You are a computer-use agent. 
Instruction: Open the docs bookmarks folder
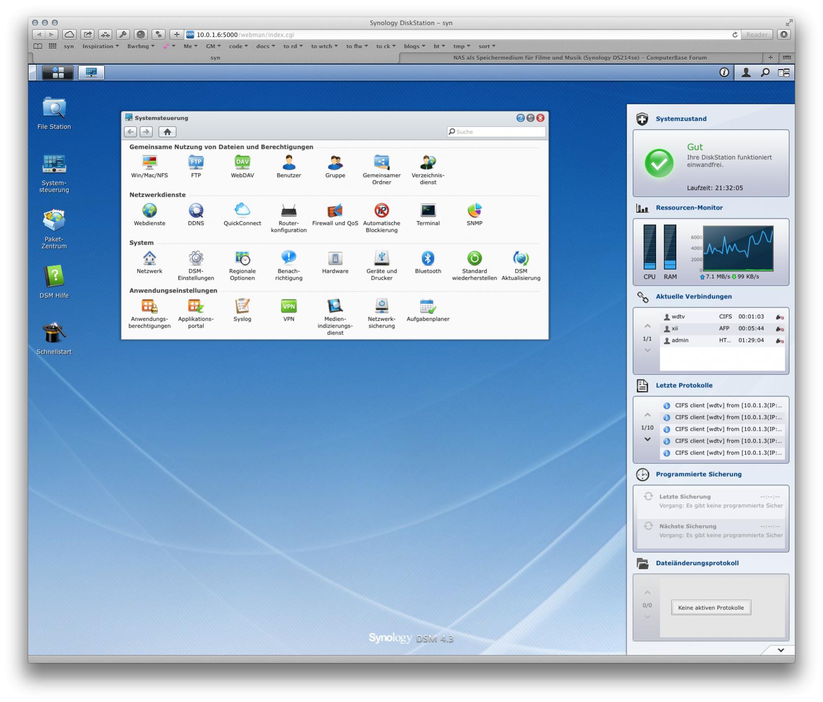(265, 46)
